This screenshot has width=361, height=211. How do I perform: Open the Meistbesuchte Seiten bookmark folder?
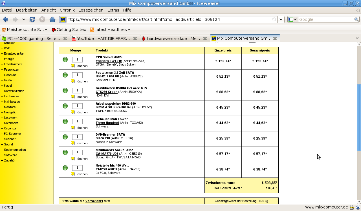[25, 30]
